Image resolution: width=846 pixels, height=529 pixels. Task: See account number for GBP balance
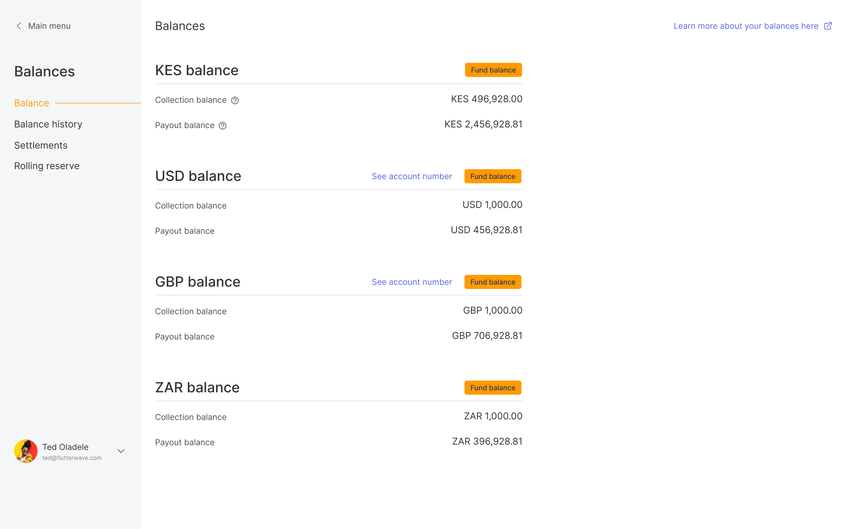[411, 282]
